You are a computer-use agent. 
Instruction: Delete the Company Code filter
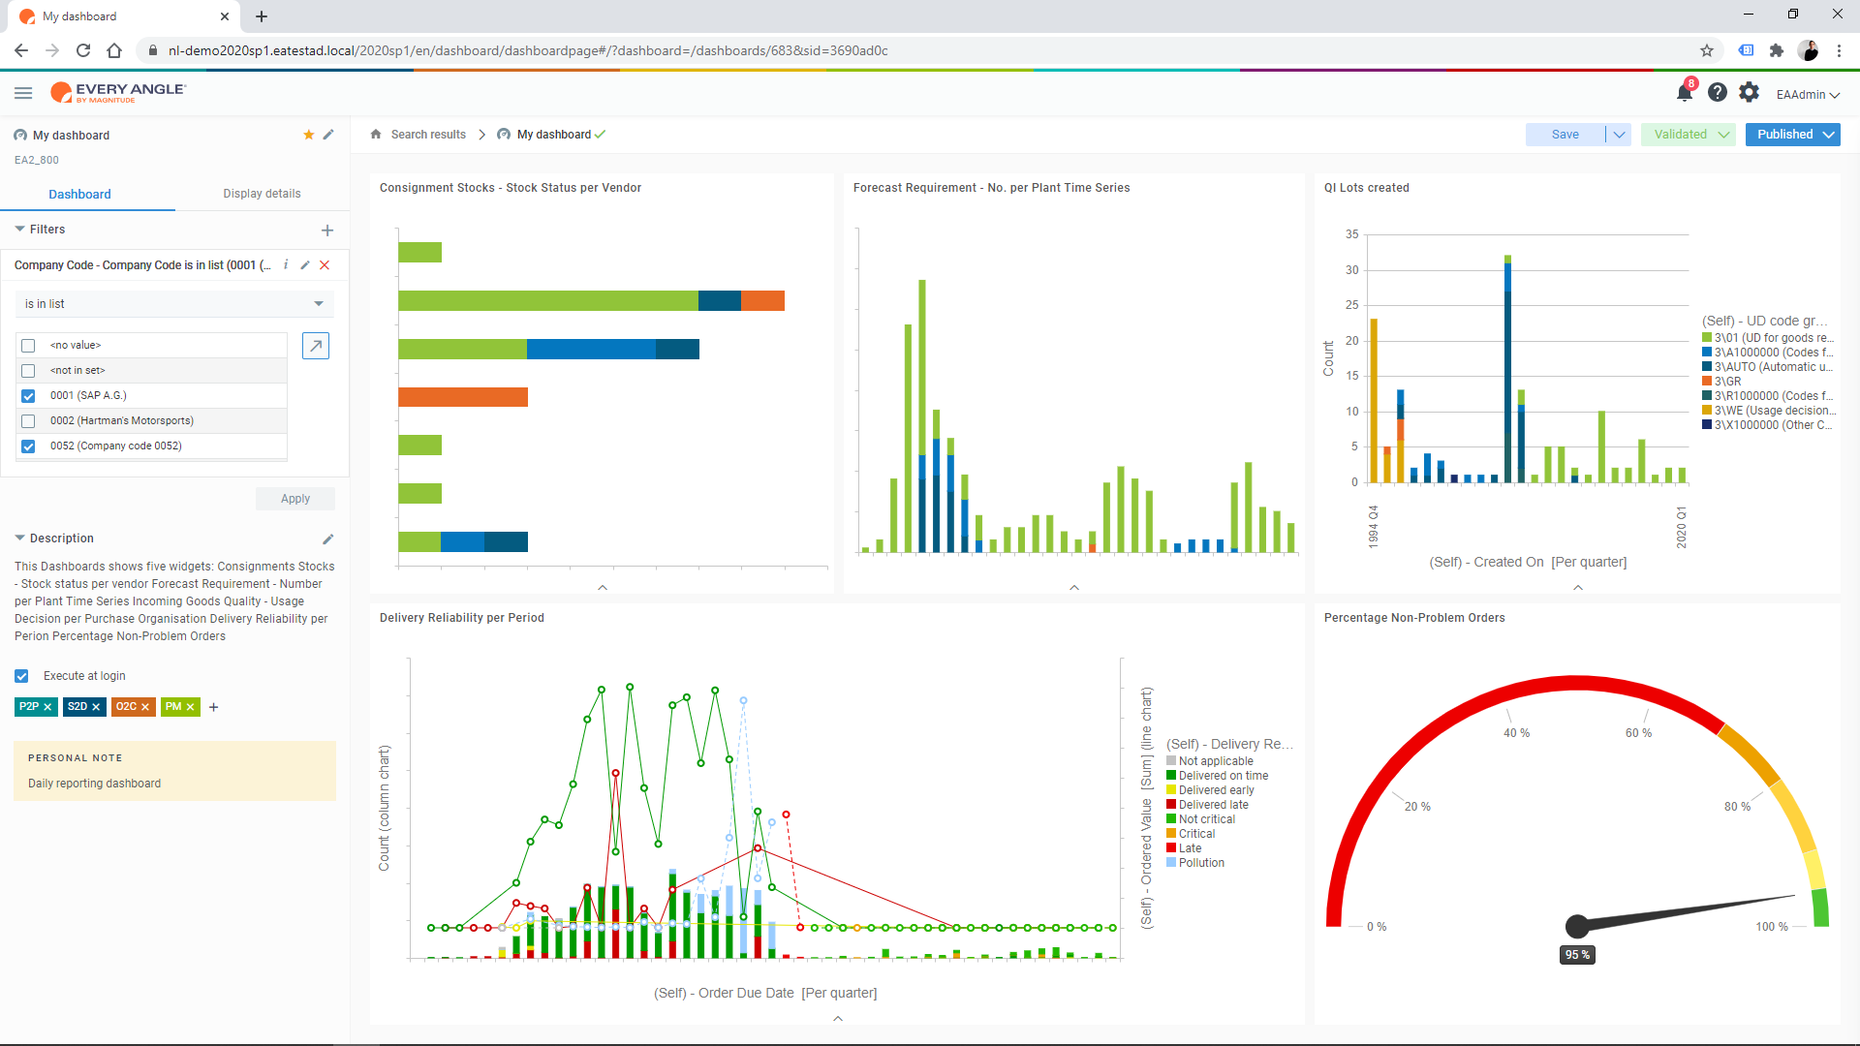[x=325, y=265]
